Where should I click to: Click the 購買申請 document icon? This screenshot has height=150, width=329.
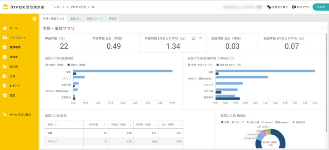5,47
